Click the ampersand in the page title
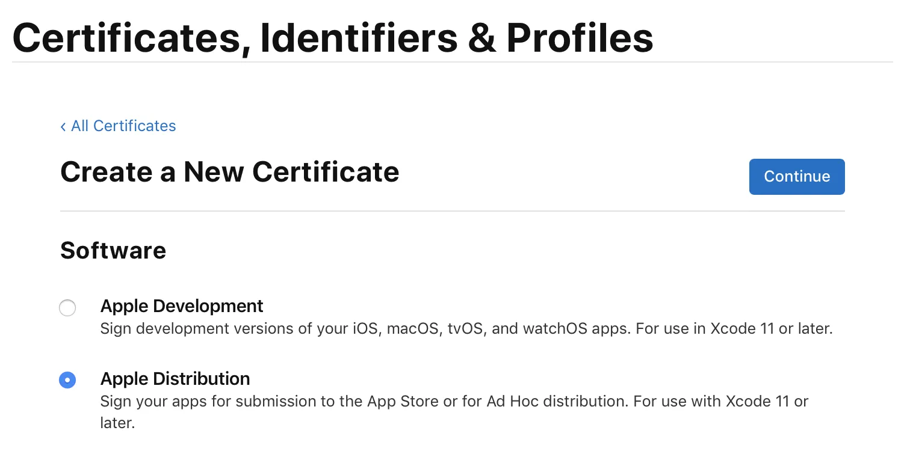Image resolution: width=910 pixels, height=457 pixels. coord(481,37)
